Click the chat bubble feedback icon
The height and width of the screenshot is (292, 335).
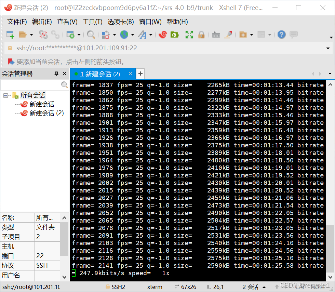click(294, 35)
